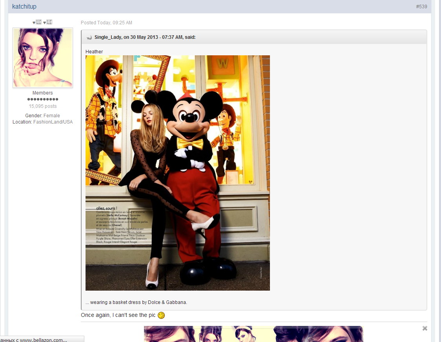The image size is (441, 342).
Task: Click the 'Members' group label
Action: coord(42,93)
